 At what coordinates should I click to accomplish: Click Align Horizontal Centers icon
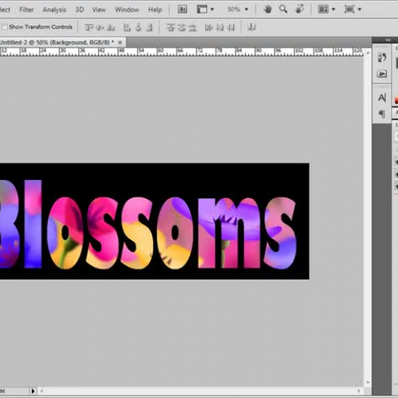tap(139, 27)
